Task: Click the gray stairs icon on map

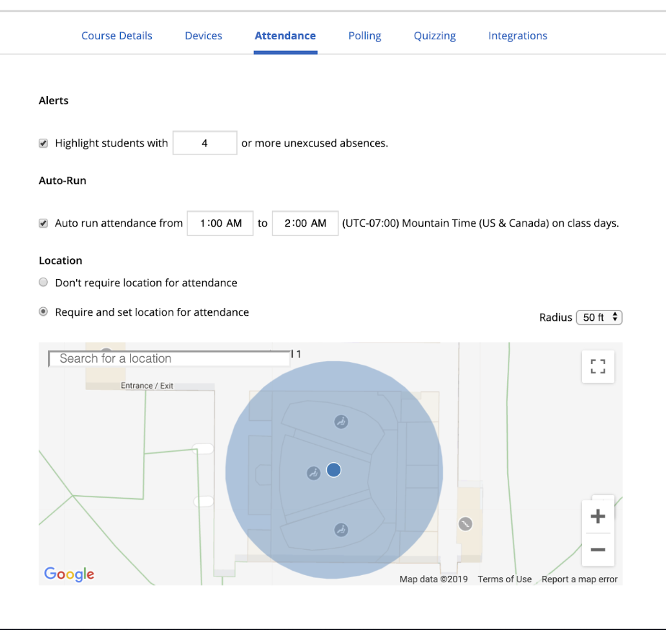Action: click(464, 524)
